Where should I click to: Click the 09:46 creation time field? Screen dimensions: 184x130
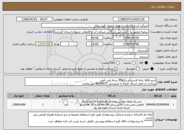pyautogui.click(x=95, y=38)
